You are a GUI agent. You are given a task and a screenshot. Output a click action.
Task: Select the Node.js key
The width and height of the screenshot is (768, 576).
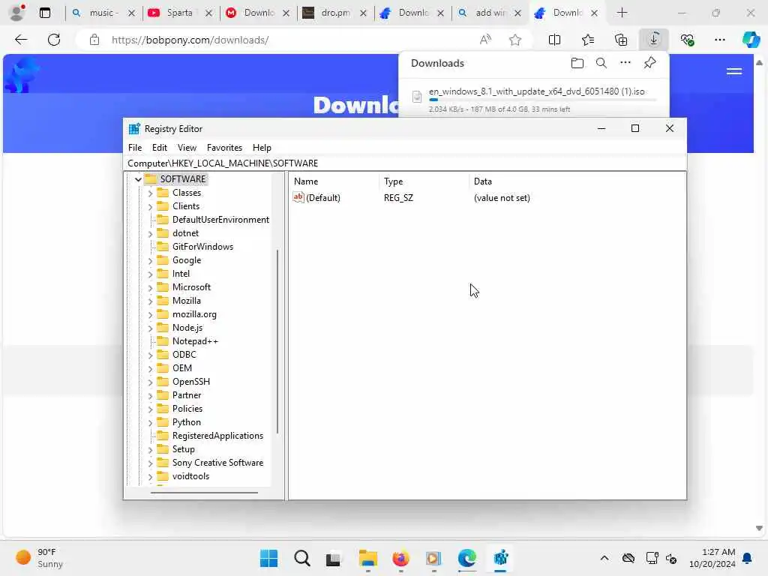point(187,328)
